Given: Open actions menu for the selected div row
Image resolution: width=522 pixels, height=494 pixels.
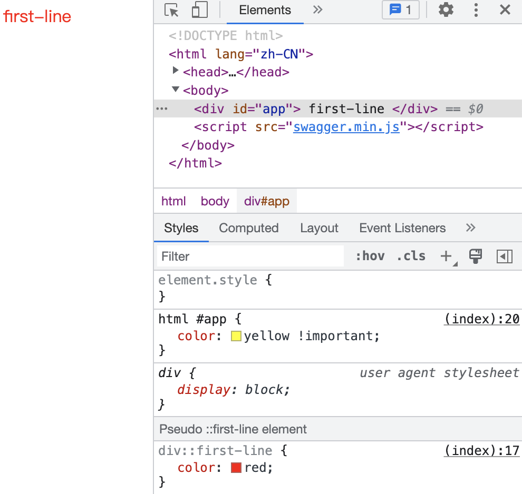Looking at the screenshot, I should click(162, 108).
